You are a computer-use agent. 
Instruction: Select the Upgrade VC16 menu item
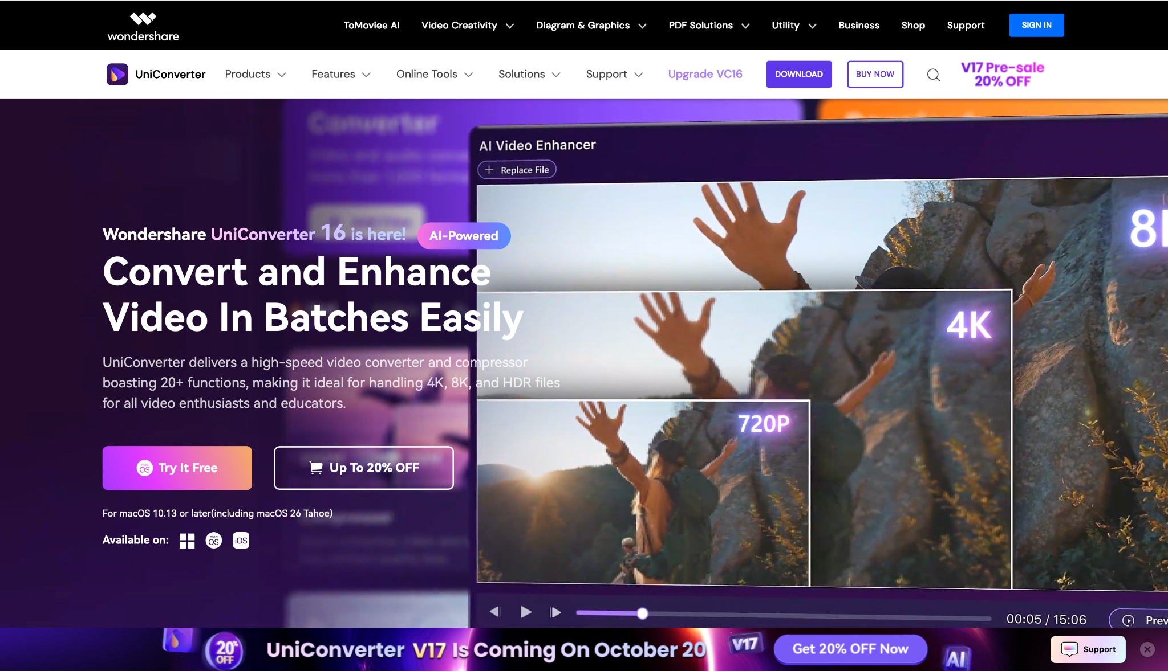705,74
